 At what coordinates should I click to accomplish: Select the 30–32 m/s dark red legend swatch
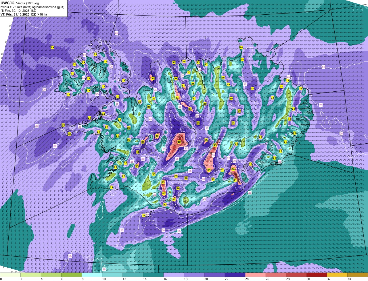[317, 275]
